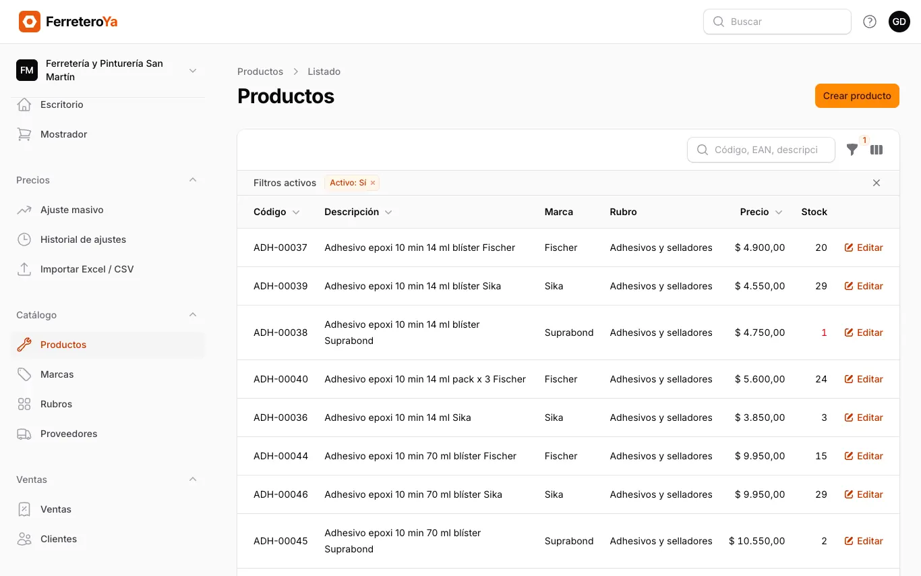Edit product ADH-00039

coord(864,286)
